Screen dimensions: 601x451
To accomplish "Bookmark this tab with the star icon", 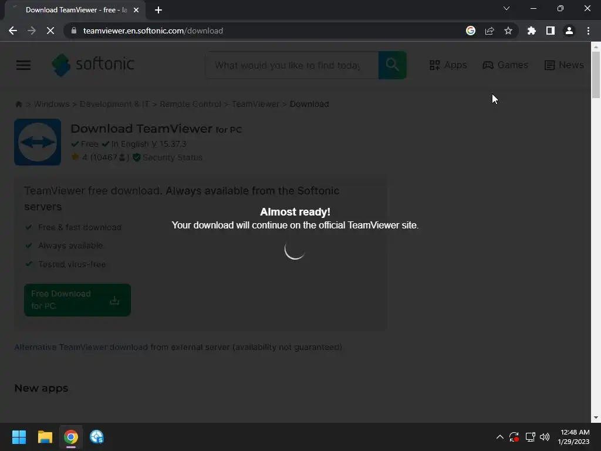I will coord(508,31).
